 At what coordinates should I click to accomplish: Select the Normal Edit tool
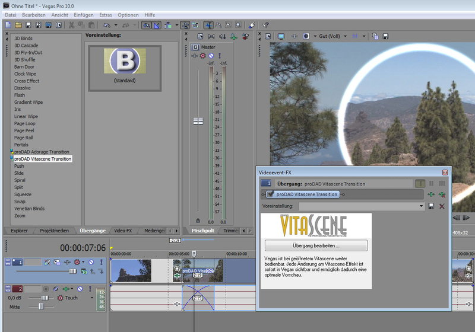[x=208, y=25]
